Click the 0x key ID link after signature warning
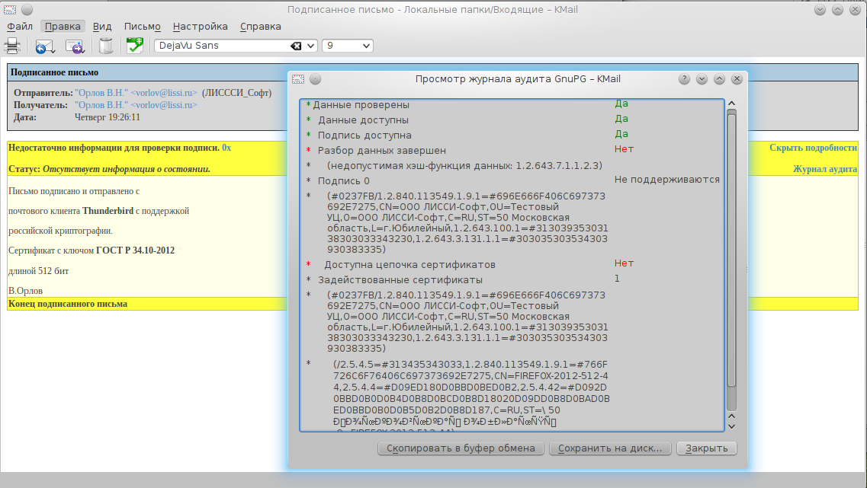This screenshot has width=867, height=488. click(x=226, y=148)
